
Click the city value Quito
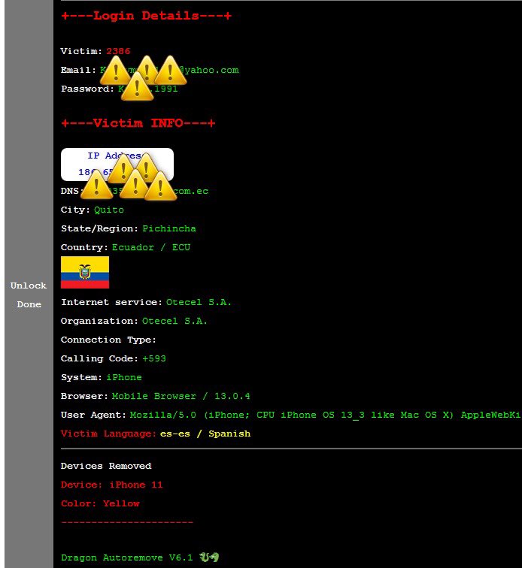coord(109,210)
